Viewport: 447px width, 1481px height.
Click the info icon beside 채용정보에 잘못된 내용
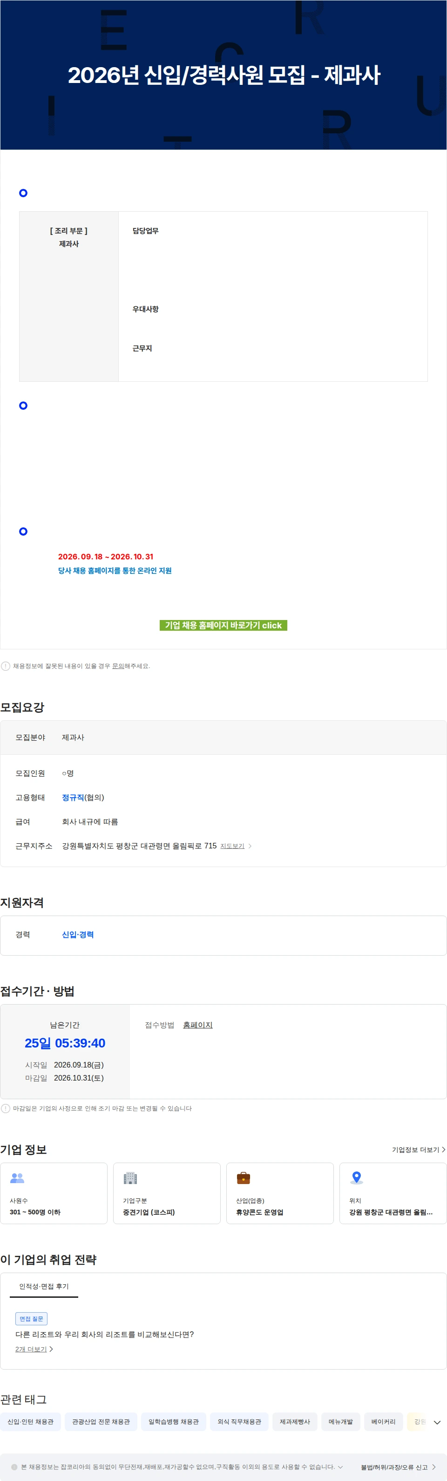tap(5, 666)
